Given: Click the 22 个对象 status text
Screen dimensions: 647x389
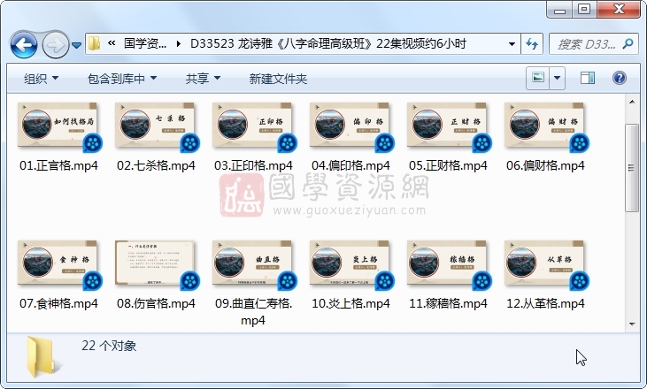Looking at the screenshot, I should [109, 346].
